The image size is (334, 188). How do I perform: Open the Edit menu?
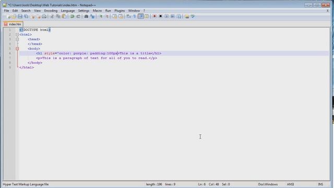15,10
